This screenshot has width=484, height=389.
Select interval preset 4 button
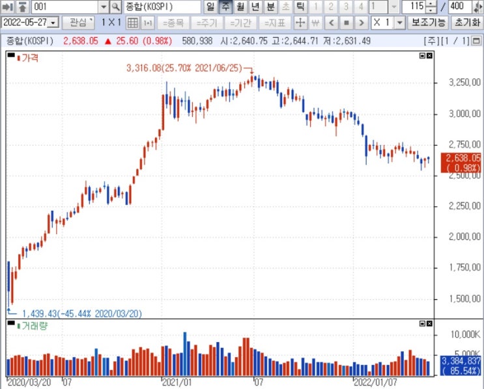(x=361, y=7)
